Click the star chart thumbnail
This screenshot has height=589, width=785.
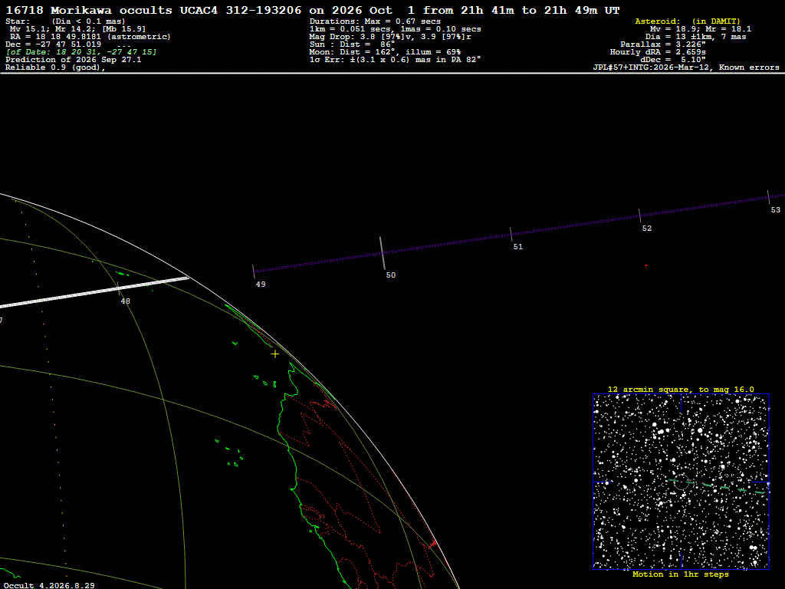(x=681, y=482)
